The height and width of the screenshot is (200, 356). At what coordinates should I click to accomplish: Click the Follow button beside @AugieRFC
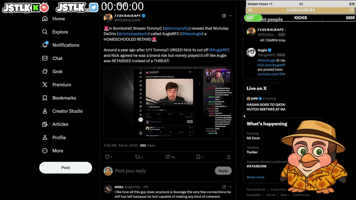pyautogui.click(x=281, y=55)
